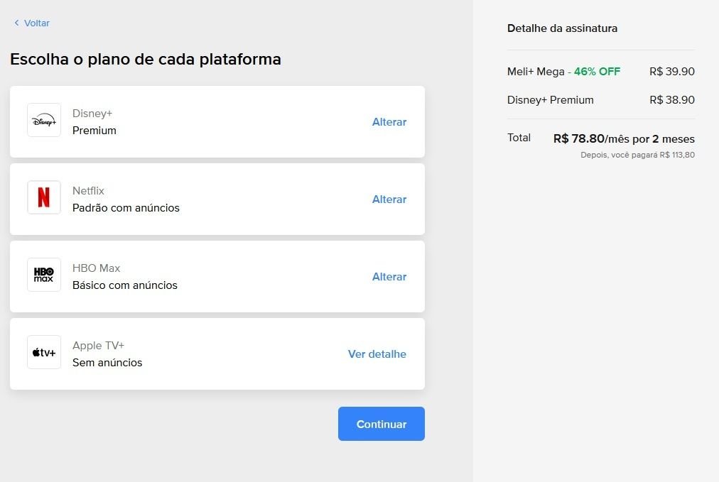Click the 'Básico com anúncios' plan text

(125, 285)
